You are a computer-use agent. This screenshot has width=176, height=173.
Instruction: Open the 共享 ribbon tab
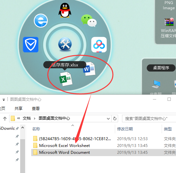pyautogui.click(x=19, y=108)
